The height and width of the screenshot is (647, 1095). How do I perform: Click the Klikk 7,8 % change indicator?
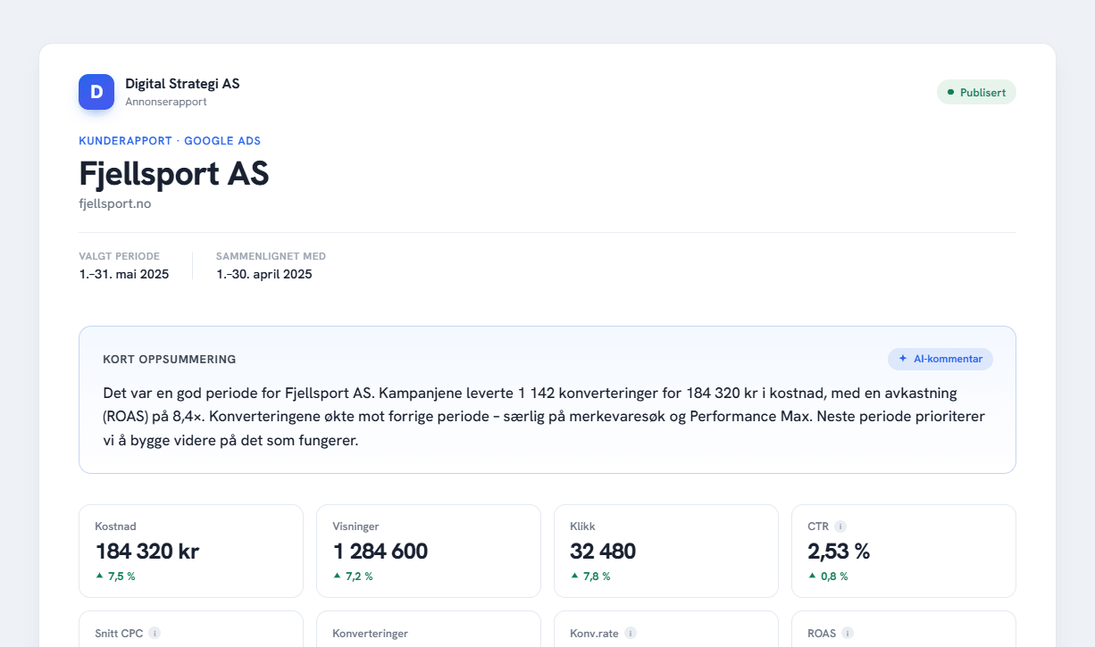(590, 576)
